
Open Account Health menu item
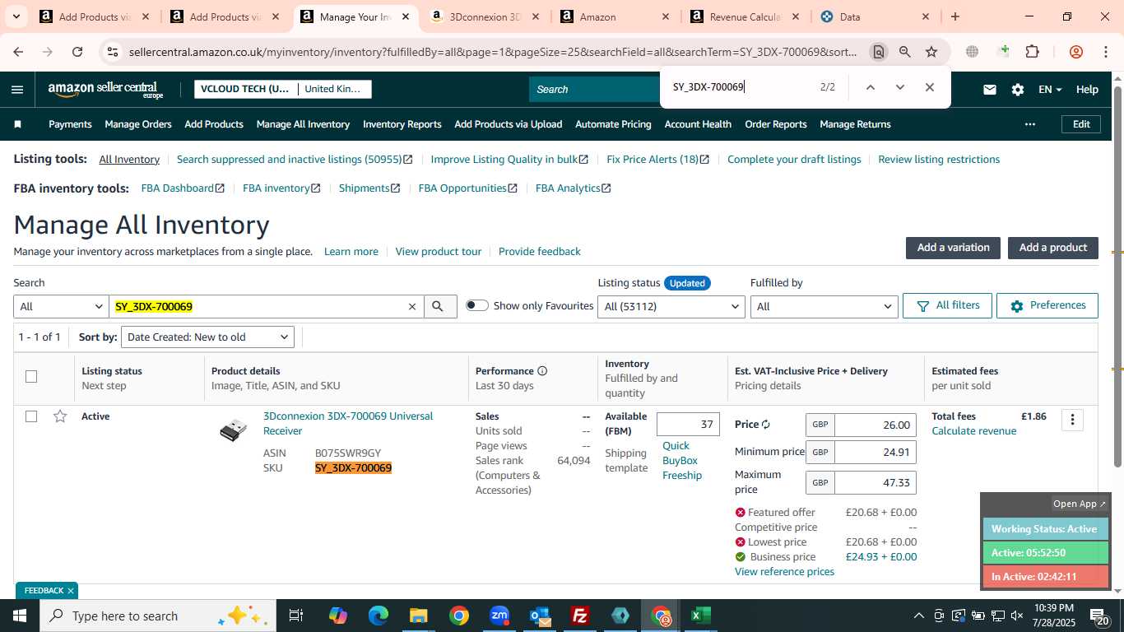click(698, 124)
